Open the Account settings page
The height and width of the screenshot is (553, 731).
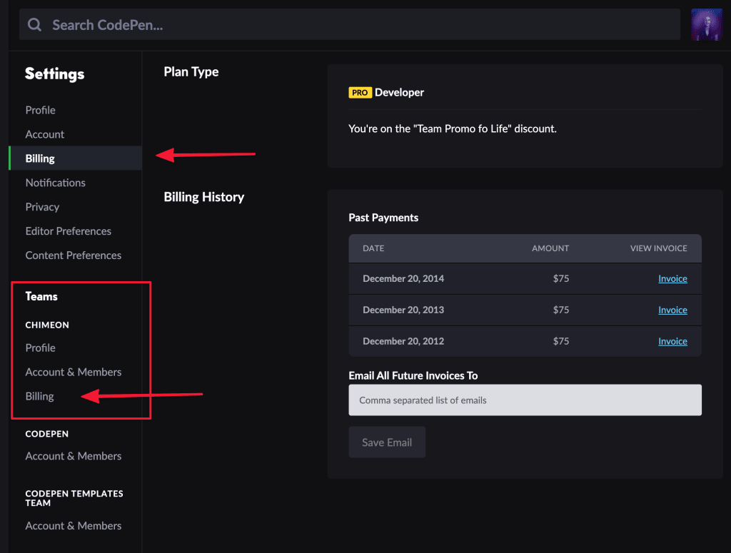[x=44, y=134]
